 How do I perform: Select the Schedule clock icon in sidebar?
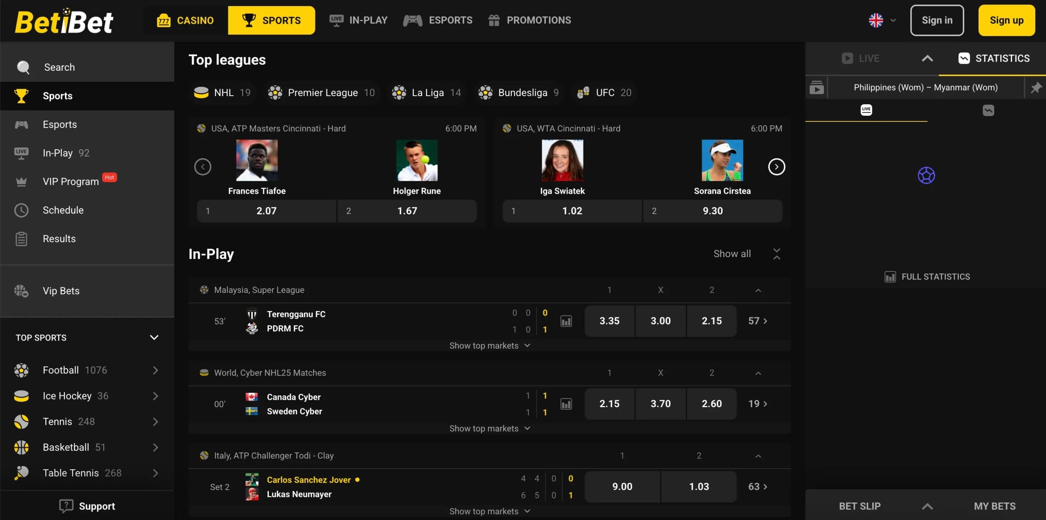click(21, 210)
